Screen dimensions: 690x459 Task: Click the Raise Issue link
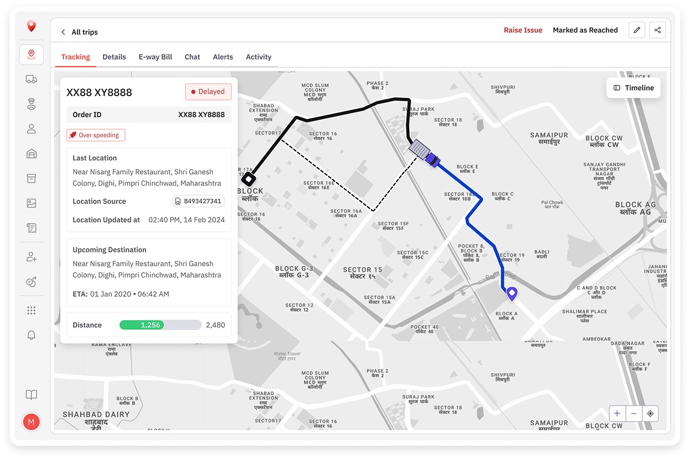pyautogui.click(x=523, y=30)
